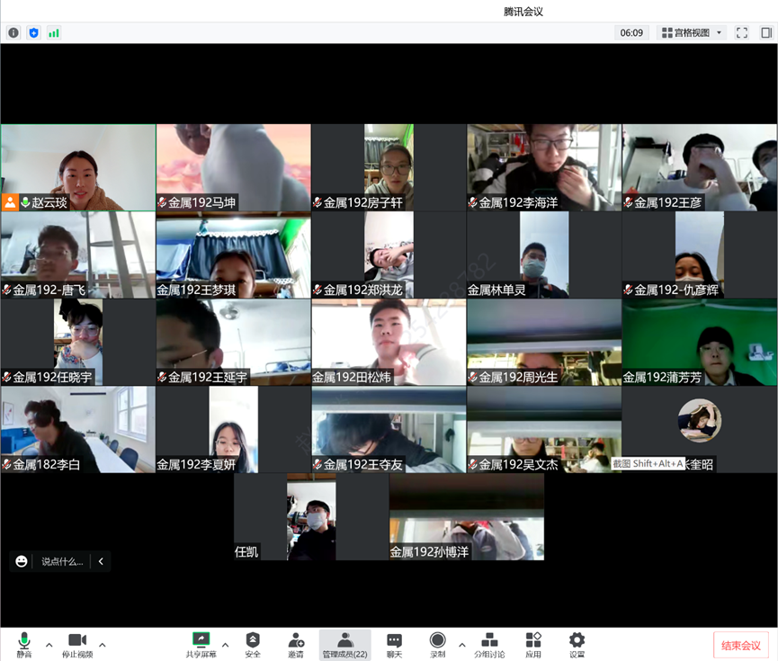The width and height of the screenshot is (778, 661).
Task: Toggle the side panel icon at top right
Action: (766, 32)
